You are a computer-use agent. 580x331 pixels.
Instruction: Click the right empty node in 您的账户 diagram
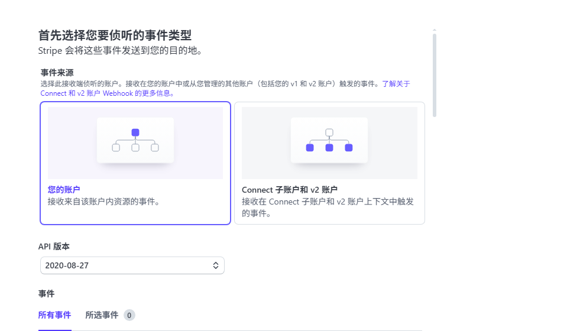(x=155, y=147)
